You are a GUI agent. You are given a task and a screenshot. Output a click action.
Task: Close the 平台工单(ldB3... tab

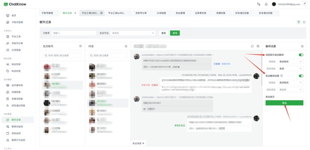[101, 13]
